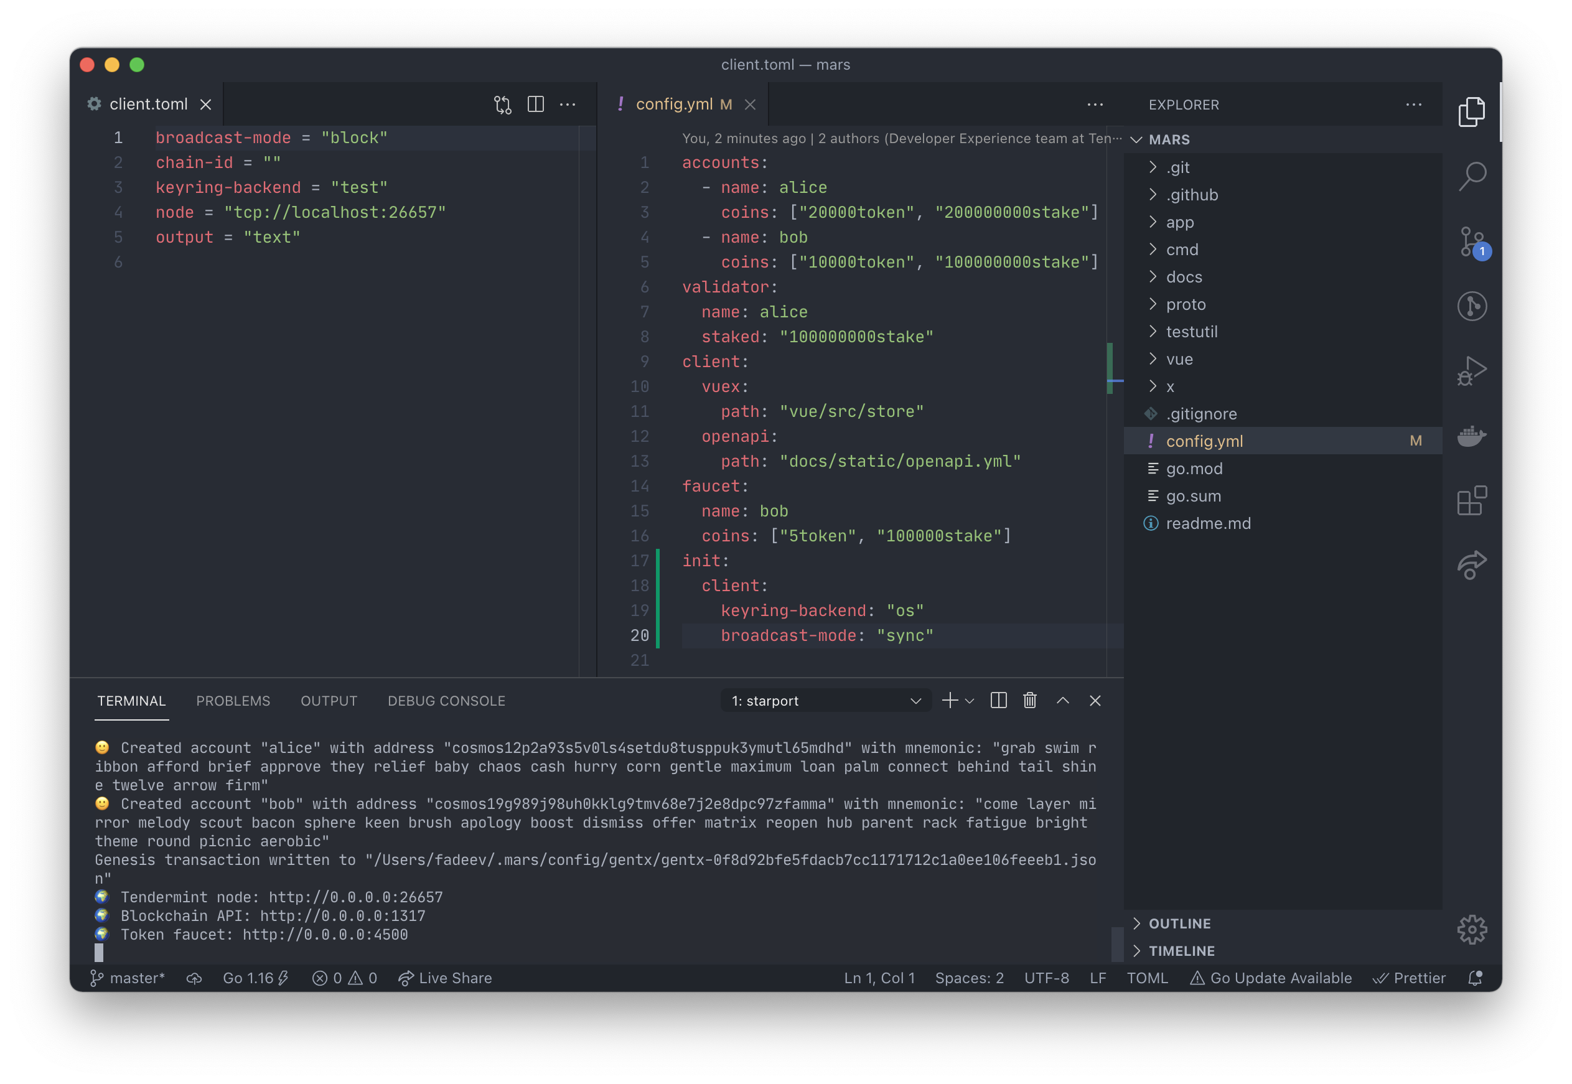Screen dimensions: 1572x1084
Task: Open the Docker view in activity bar
Action: [x=1472, y=436]
